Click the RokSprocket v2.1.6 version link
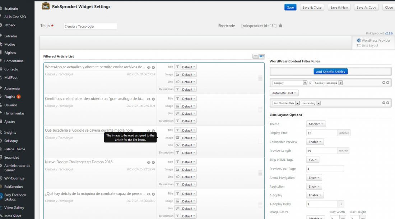395x219 pixels. [x=389, y=33]
